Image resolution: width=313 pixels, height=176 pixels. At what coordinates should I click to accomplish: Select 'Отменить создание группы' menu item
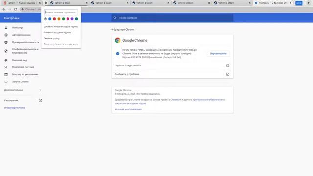(x=61, y=32)
